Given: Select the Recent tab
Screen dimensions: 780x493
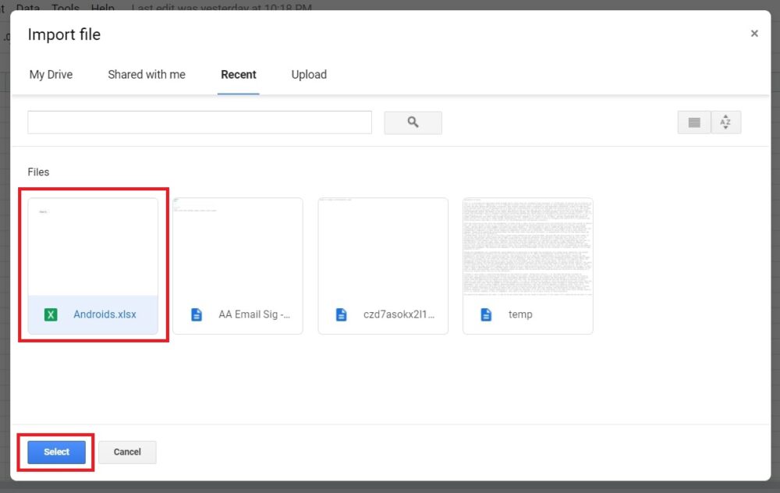Looking at the screenshot, I should pyautogui.click(x=238, y=74).
